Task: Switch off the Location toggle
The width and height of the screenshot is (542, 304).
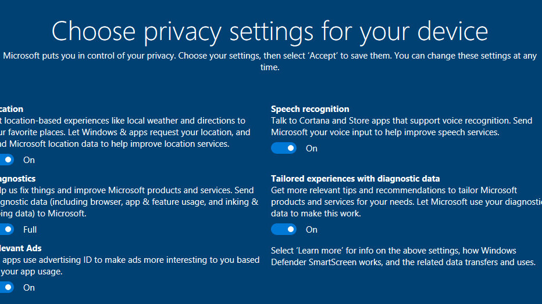Action: 6,160
